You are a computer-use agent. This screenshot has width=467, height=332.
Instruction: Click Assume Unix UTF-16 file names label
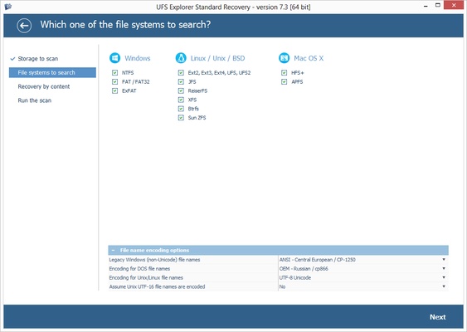(x=157, y=286)
